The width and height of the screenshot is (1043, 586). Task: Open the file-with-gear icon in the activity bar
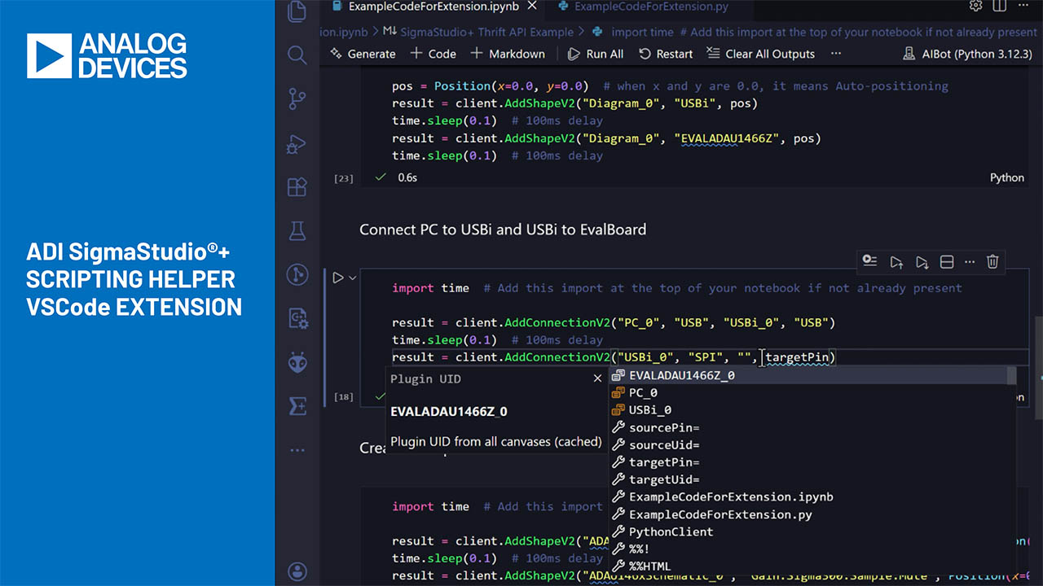[x=297, y=318]
